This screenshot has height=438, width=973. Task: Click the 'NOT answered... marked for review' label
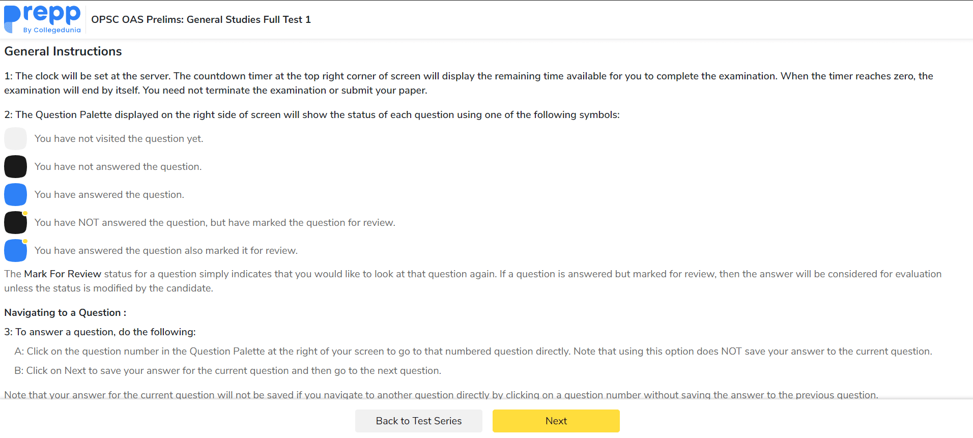point(215,223)
